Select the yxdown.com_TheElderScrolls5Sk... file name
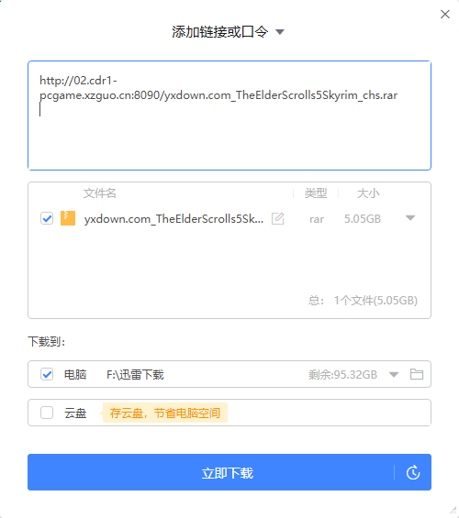Viewport: 459px width, 518px height. [x=174, y=219]
